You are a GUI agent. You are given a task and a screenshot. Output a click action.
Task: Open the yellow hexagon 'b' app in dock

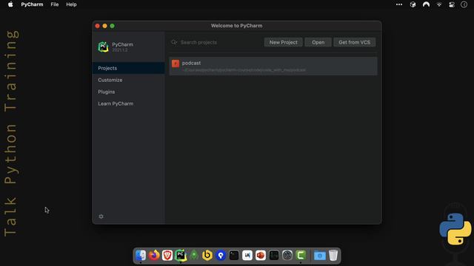[207, 255]
